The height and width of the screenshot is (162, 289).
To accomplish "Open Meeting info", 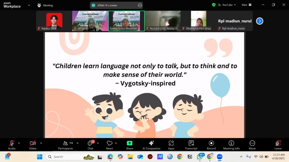I will [231, 145].
